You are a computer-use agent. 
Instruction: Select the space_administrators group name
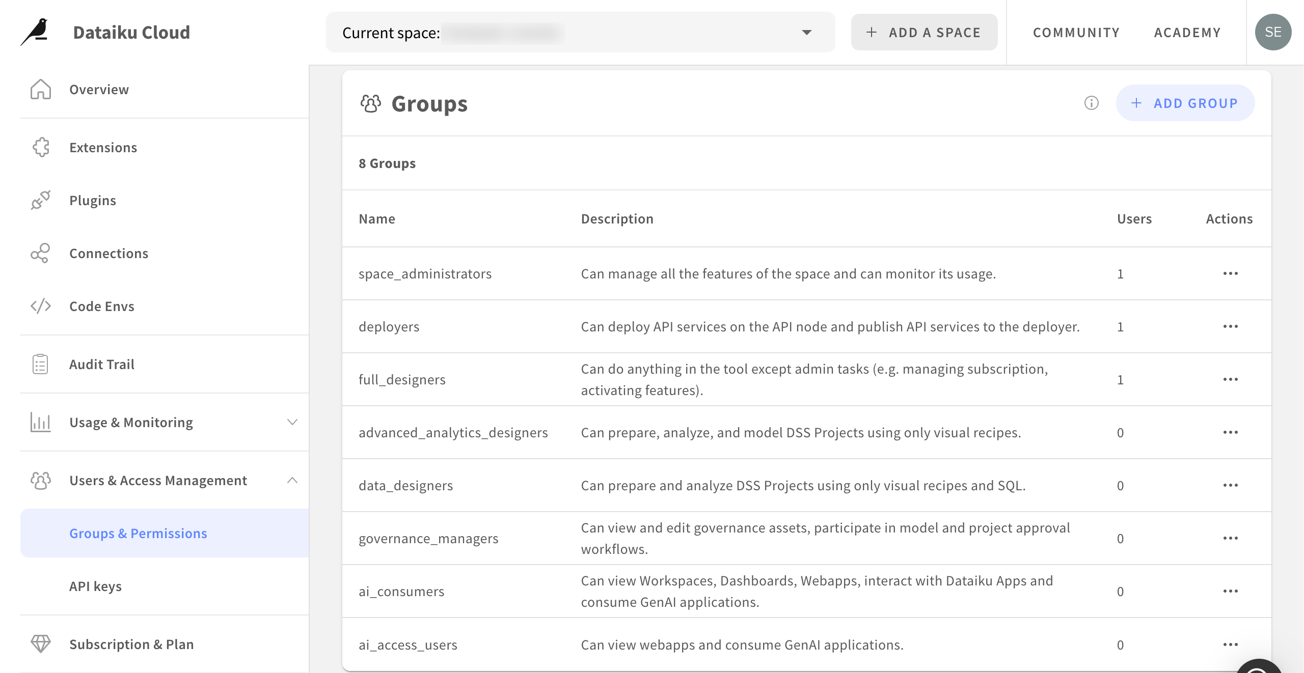pos(425,274)
